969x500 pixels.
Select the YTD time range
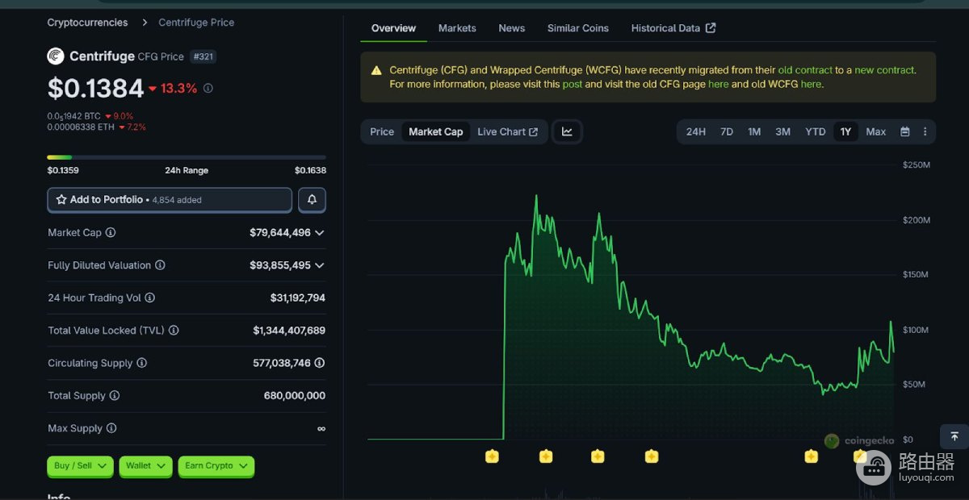pos(816,131)
